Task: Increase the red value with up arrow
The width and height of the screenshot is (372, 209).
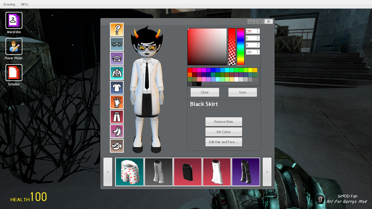Action: pyautogui.click(x=257, y=30)
